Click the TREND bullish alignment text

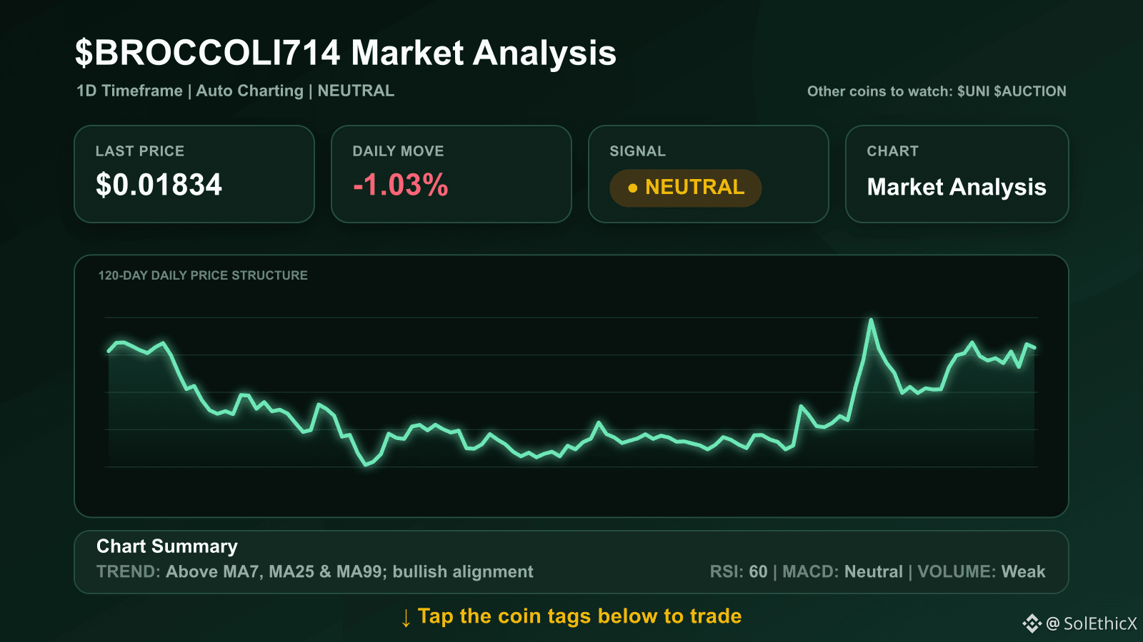[x=314, y=571]
